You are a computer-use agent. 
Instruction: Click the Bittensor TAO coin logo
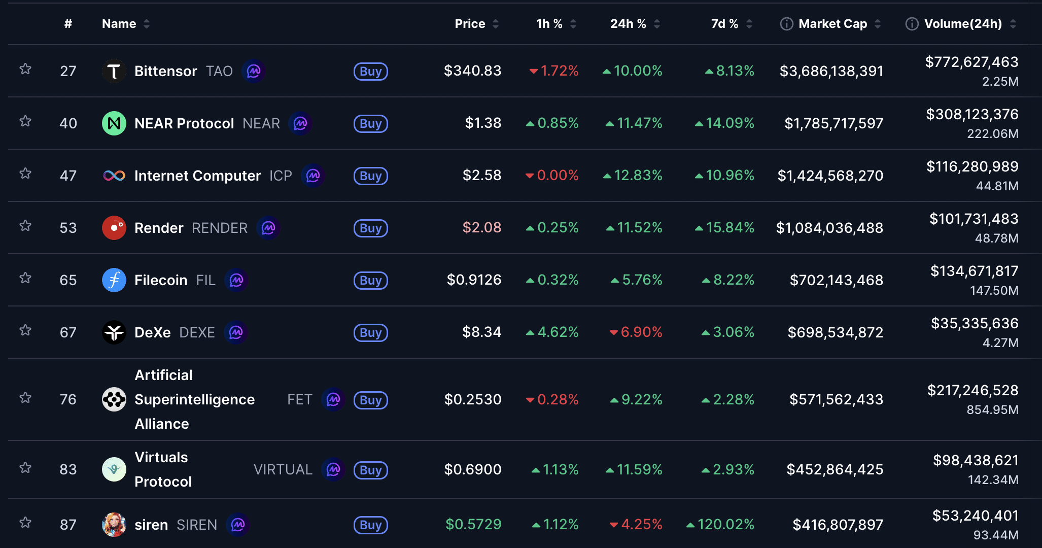[114, 71]
